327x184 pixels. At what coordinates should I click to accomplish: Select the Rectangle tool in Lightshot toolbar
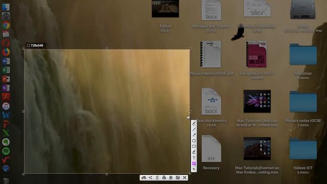(x=194, y=147)
